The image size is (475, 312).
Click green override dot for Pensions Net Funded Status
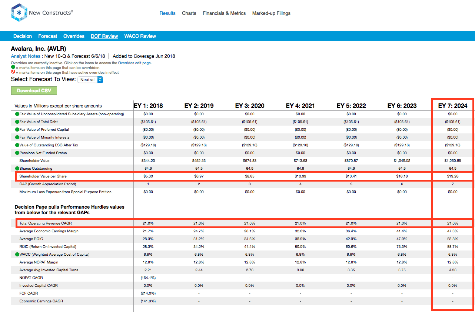[x=17, y=153]
